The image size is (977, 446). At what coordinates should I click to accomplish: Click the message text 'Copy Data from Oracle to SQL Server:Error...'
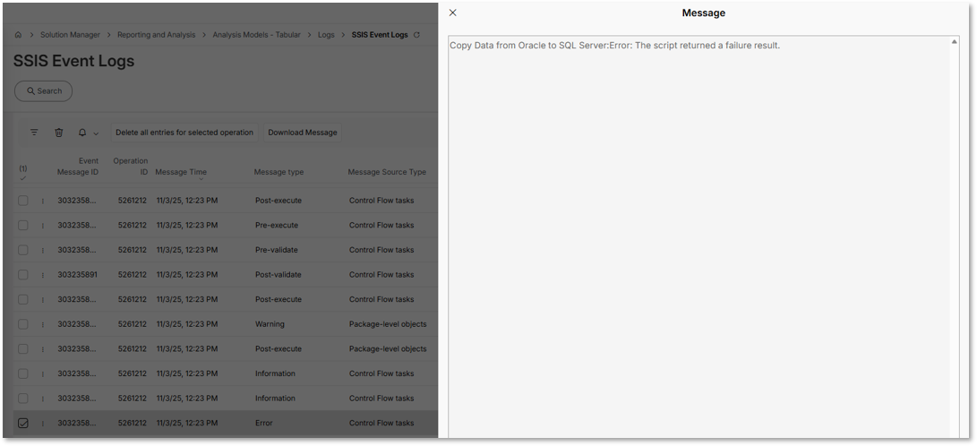pos(614,46)
